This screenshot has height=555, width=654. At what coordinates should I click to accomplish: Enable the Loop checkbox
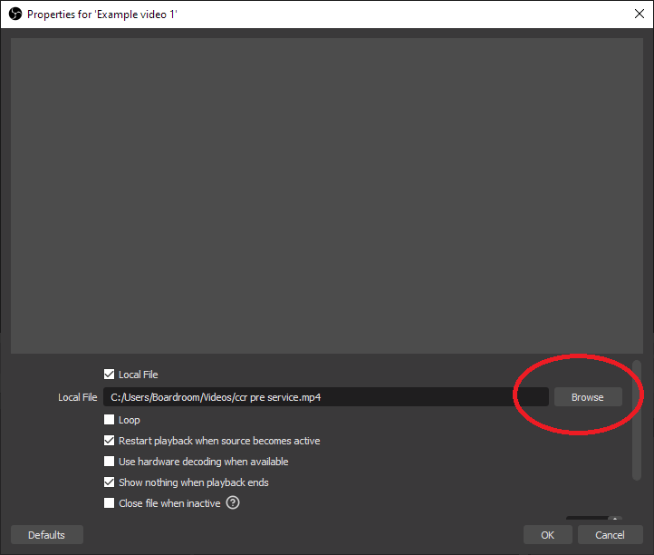(109, 419)
